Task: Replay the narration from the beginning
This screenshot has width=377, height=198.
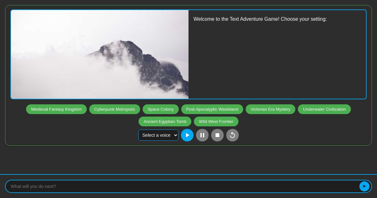Action: click(232, 135)
